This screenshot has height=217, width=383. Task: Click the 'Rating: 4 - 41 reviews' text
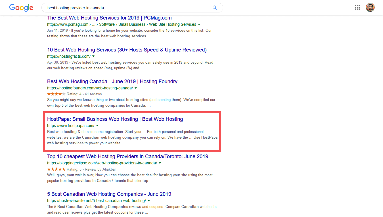(x=84, y=94)
